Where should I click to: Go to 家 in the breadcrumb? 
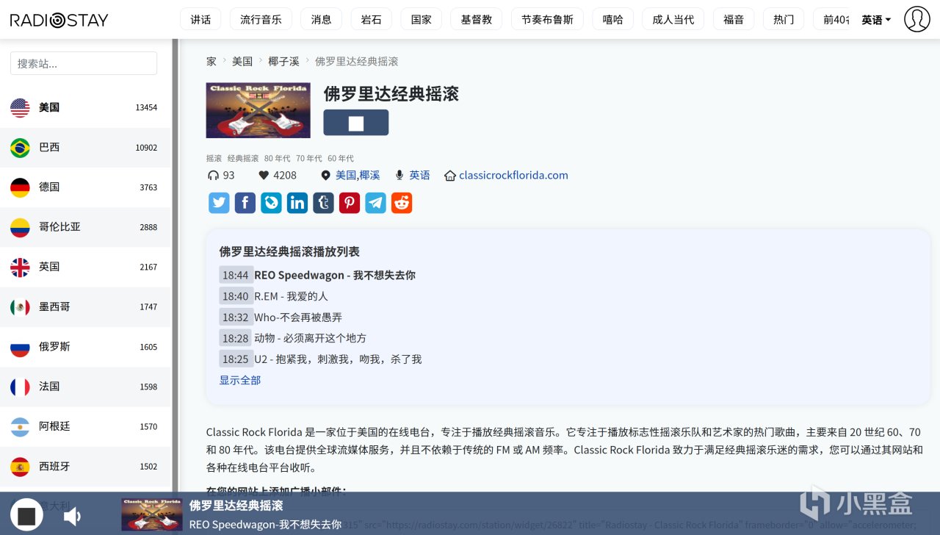[x=211, y=62]
